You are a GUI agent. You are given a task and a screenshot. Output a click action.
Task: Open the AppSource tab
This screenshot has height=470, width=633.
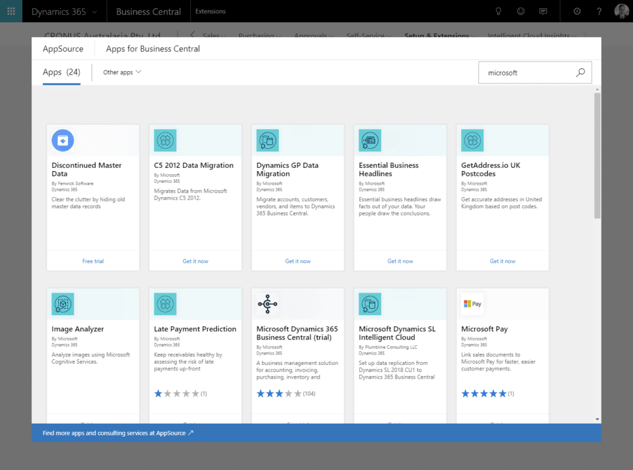tap(63, 49)
